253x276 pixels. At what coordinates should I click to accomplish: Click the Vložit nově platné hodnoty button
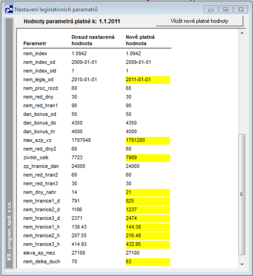click(199, 21)
